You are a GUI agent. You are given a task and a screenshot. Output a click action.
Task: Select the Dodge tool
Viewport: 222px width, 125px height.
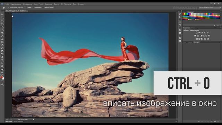point(2,54)
